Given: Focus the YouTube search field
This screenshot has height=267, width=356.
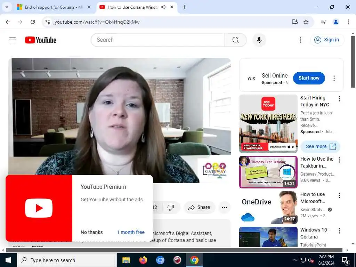Looking at the screenshot, I should coord(158,40).
